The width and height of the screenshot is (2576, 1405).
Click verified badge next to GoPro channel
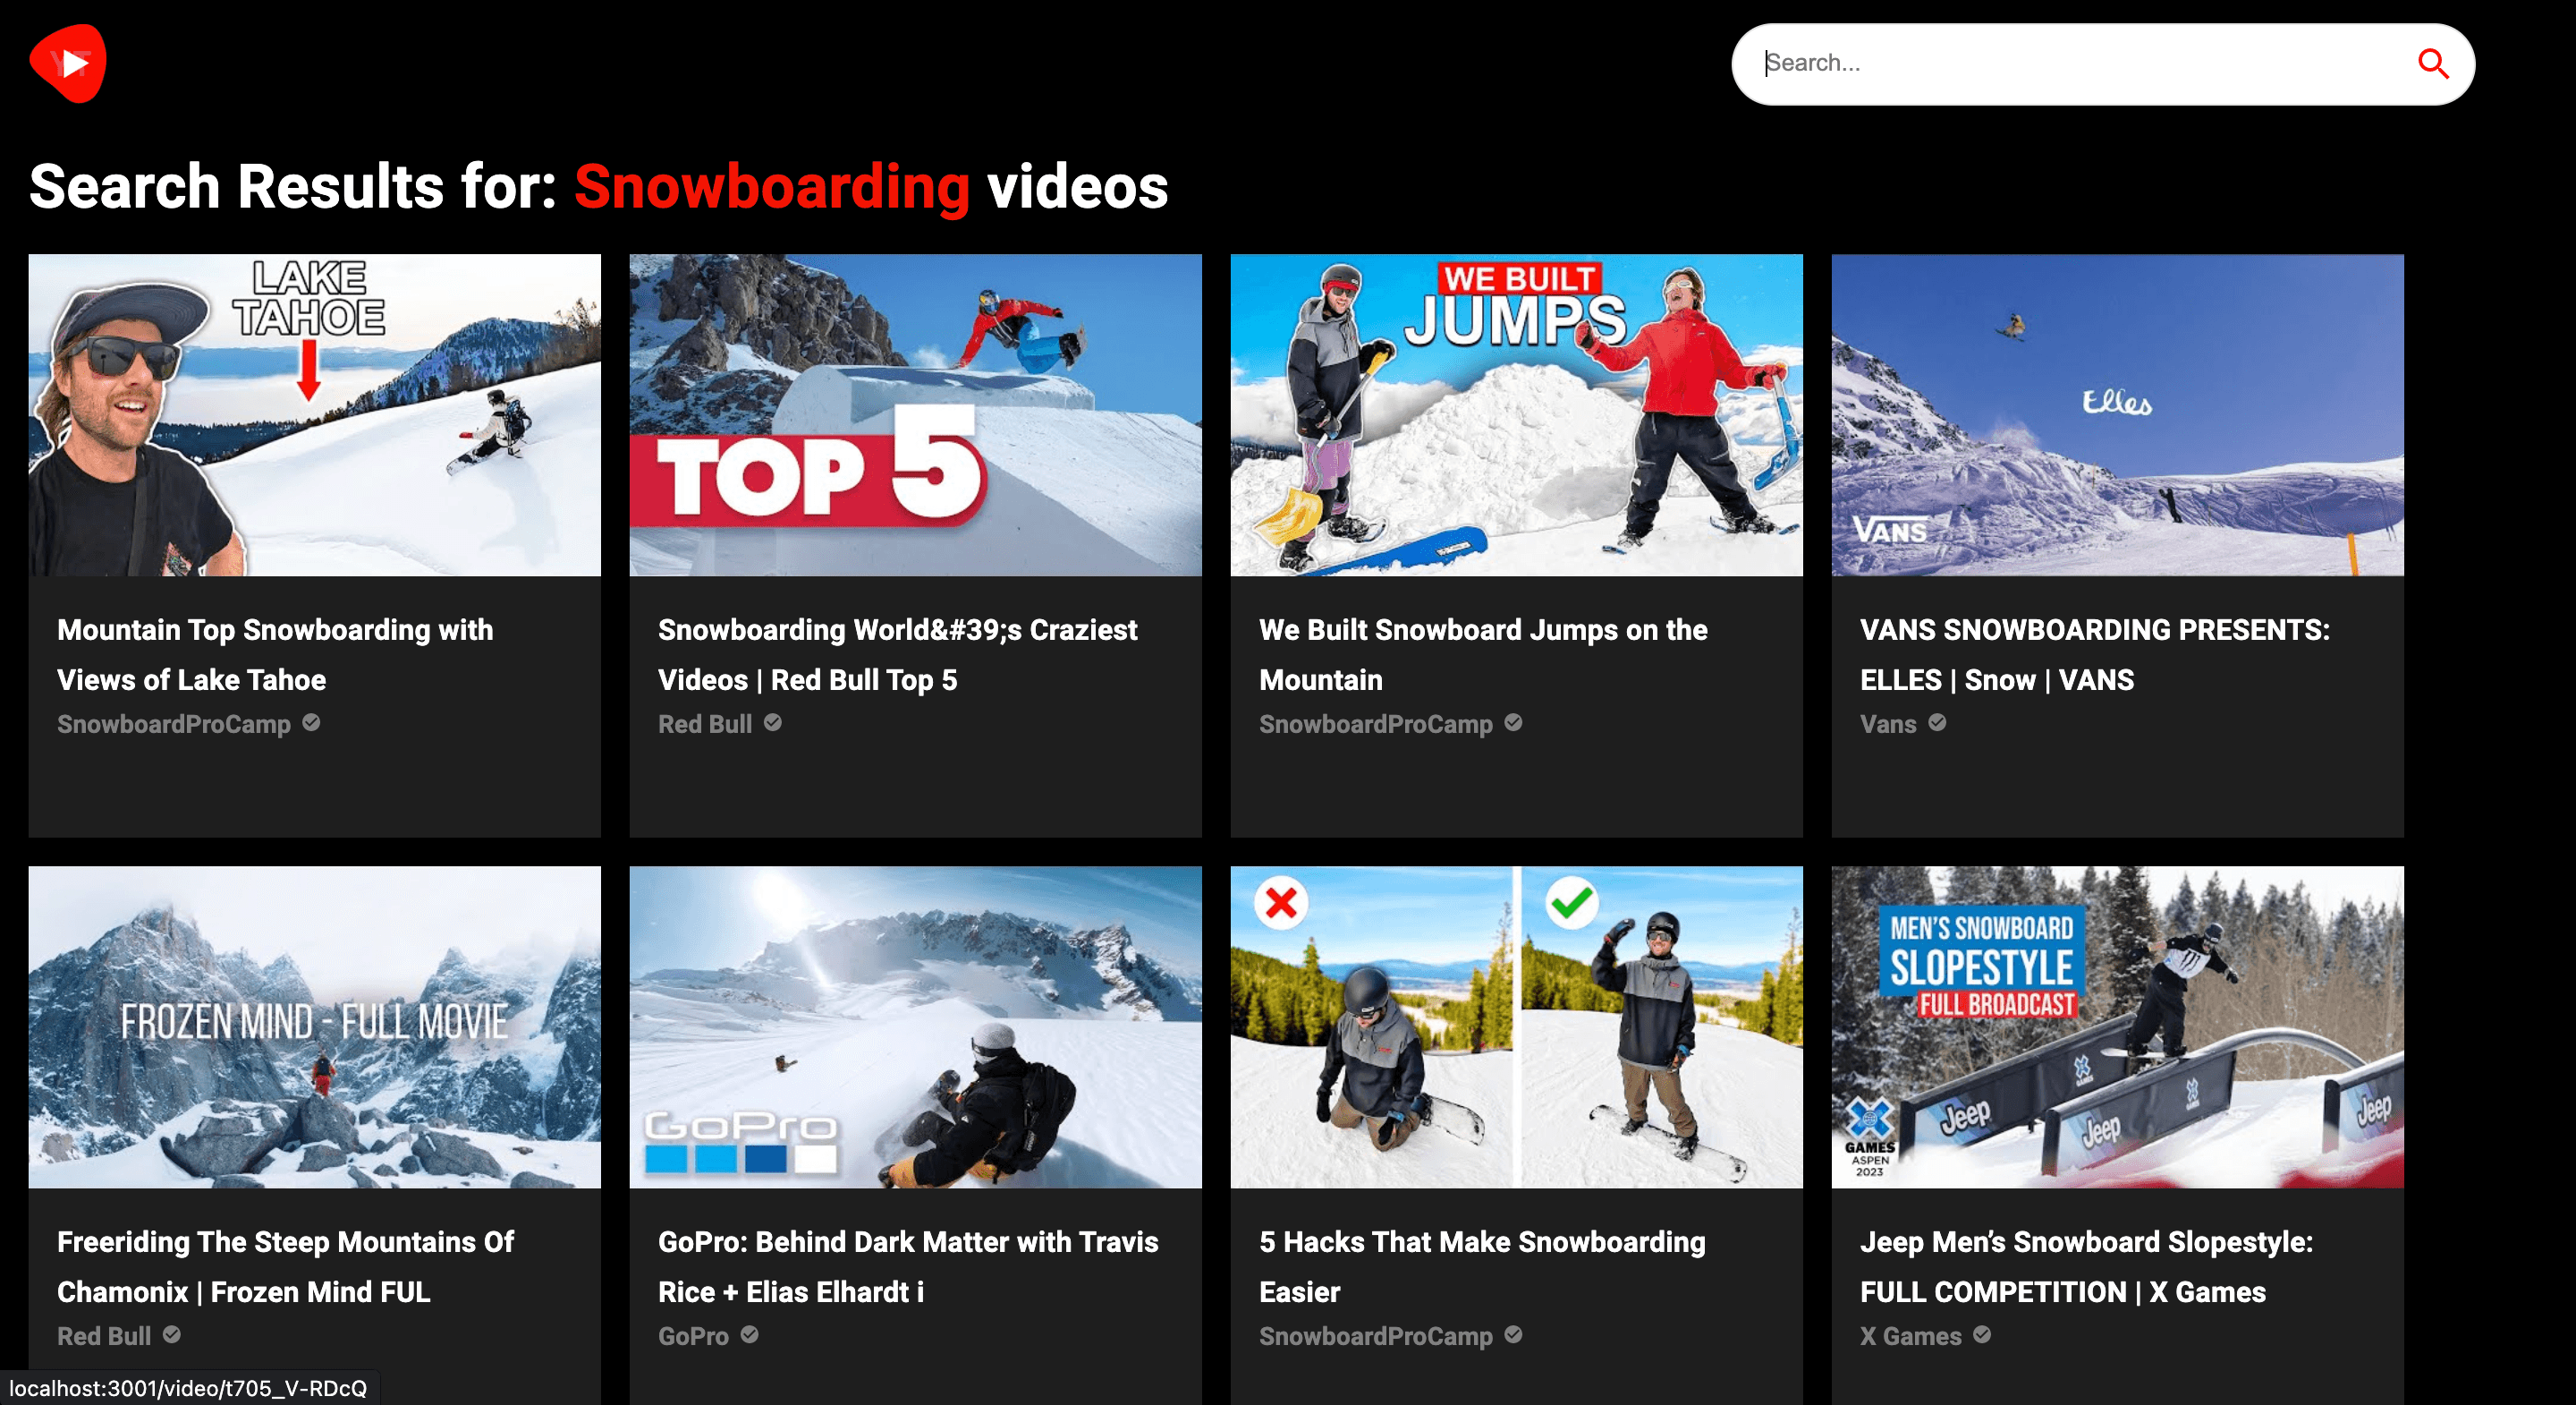pos(749,1335)
